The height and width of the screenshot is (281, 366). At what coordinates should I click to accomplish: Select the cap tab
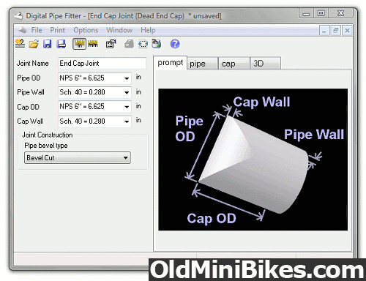click(234, 64)
